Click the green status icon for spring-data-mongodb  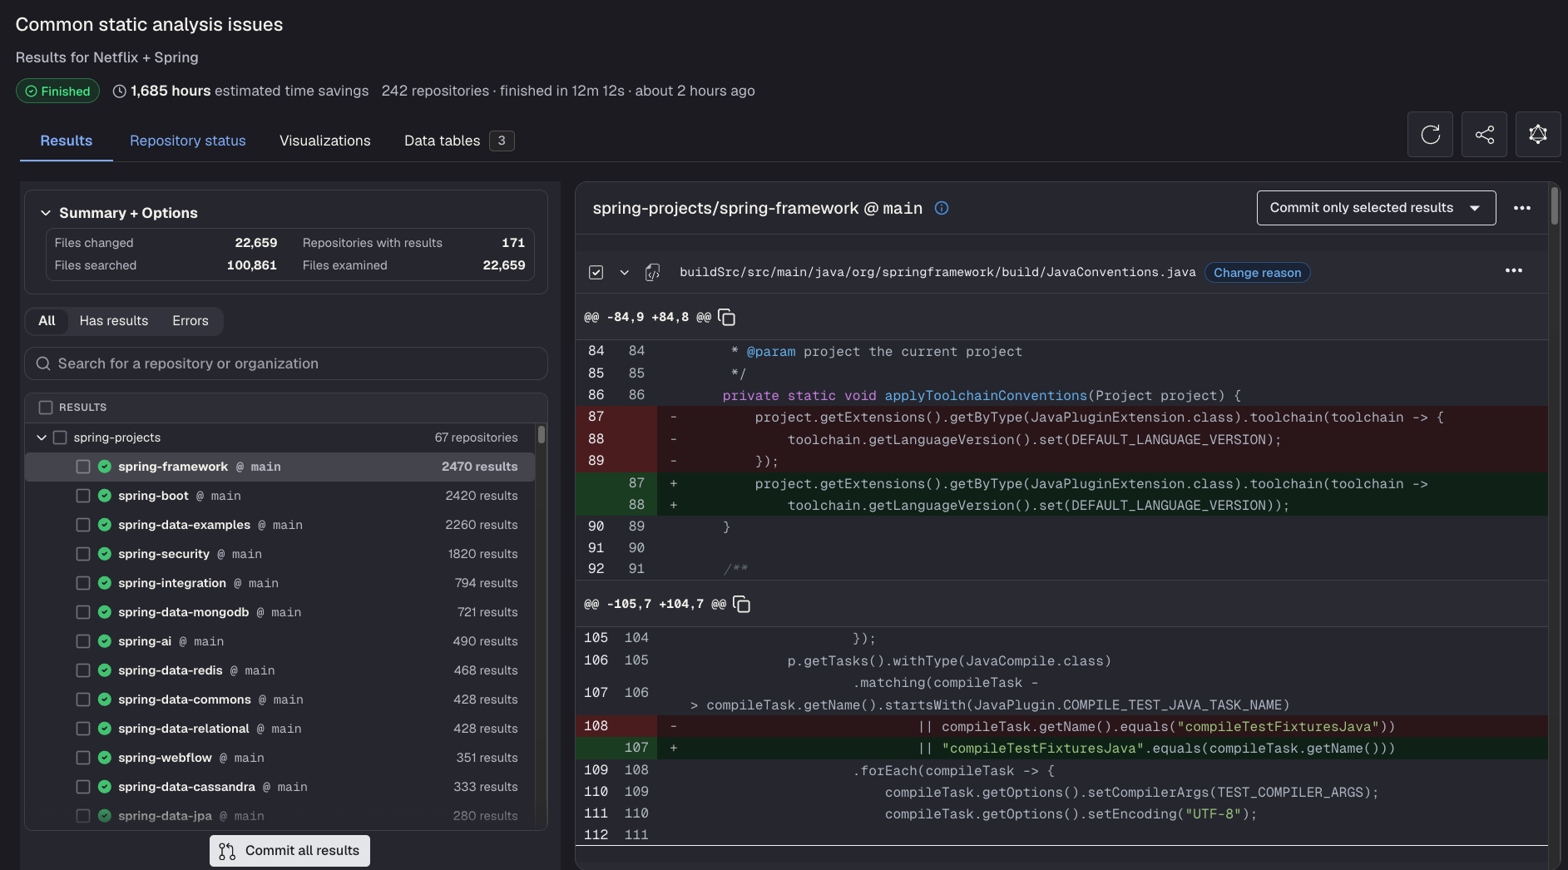(x=105, y=612)
